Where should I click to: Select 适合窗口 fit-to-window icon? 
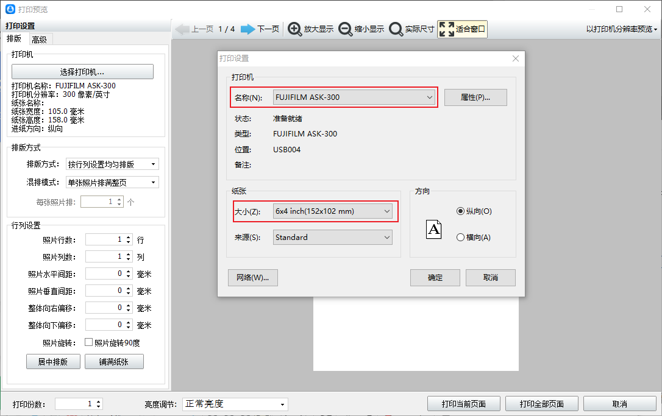447,29
